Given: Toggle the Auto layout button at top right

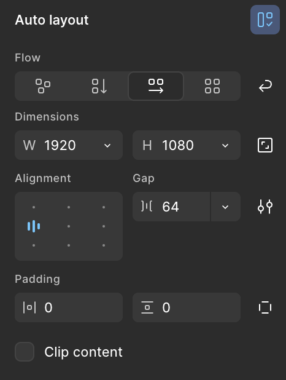Looking at the screenshot, I should tap(265, 20).
